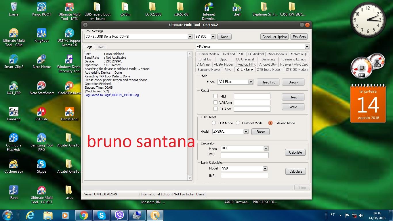This screenshot has height=221, width=393.
Task: Open the shell desktop shortcut
Action: [x=237, y=9]
